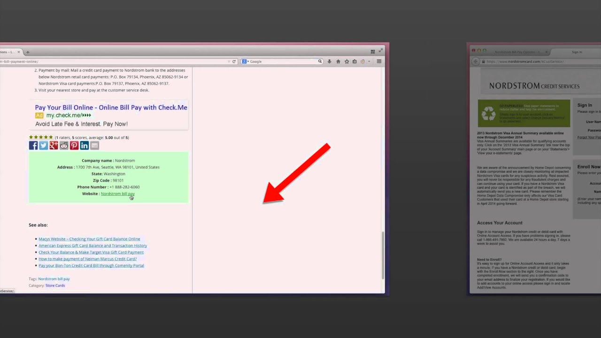This screenshot has width=601, height=338.
Task: Share the page via the Twitter icon
Action: point(44,146)
